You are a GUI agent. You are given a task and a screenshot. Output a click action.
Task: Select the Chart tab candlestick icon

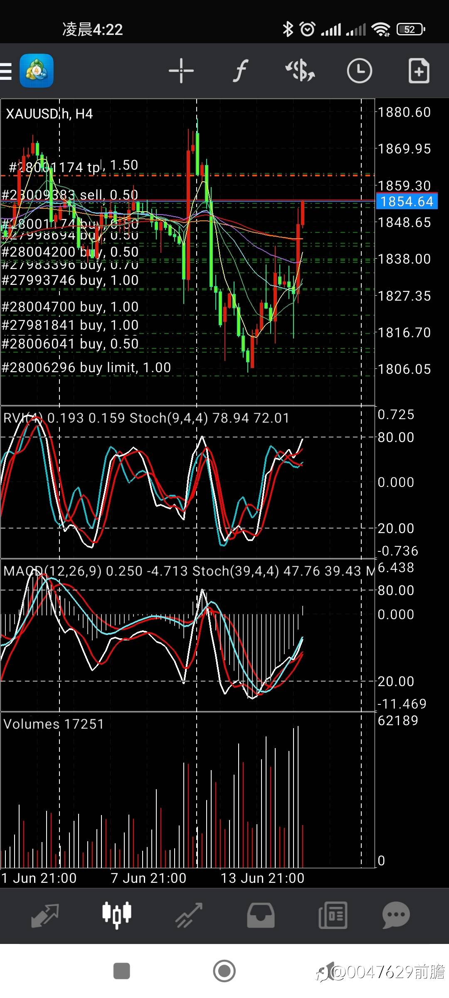point(117,915)
